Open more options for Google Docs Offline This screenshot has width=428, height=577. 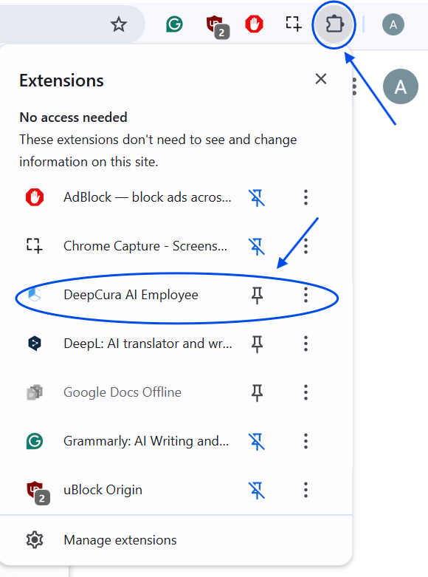[x=306, y=392]
